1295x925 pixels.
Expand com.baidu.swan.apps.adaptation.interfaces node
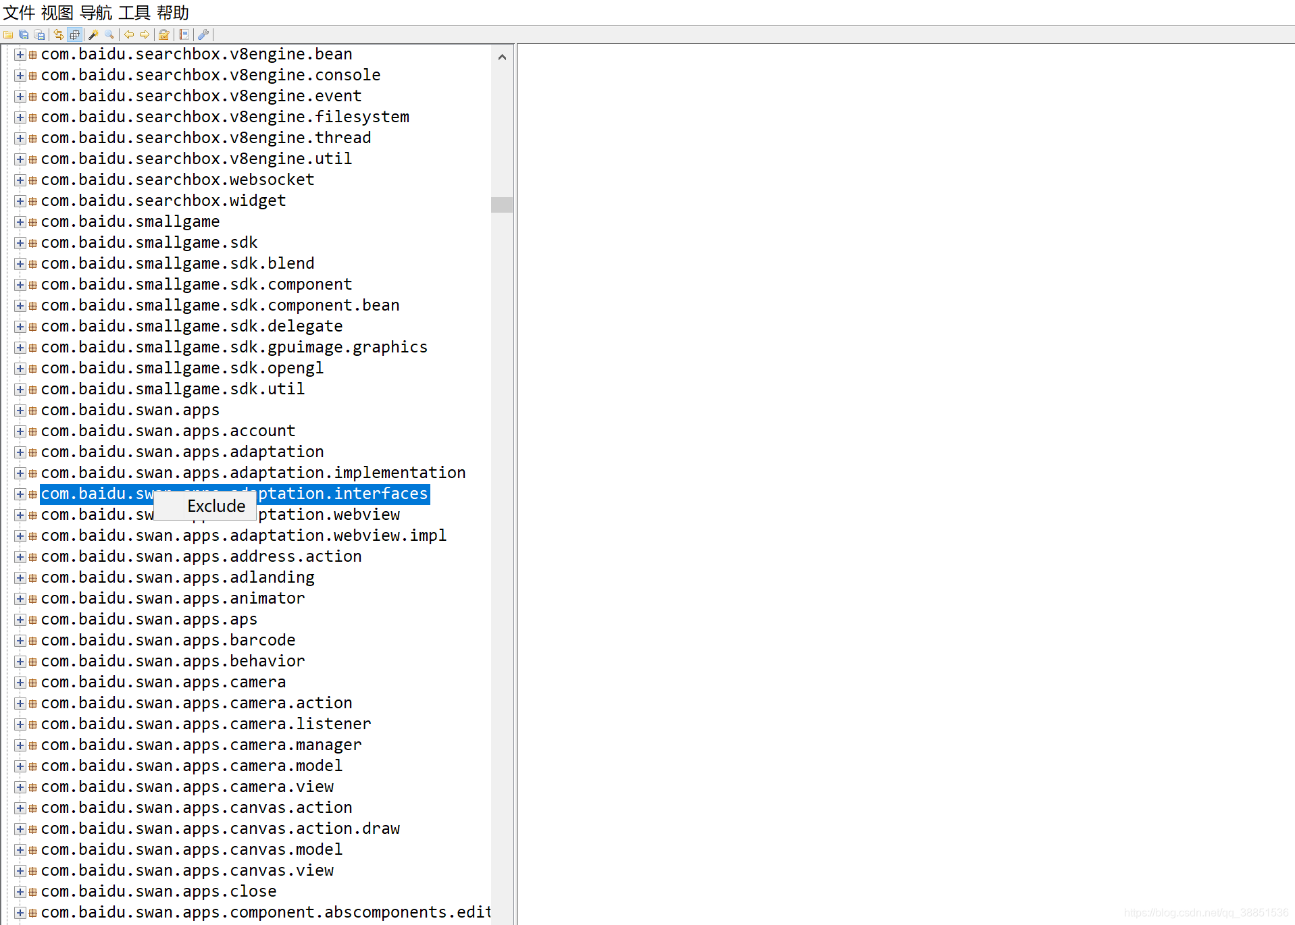pos(20,494)
